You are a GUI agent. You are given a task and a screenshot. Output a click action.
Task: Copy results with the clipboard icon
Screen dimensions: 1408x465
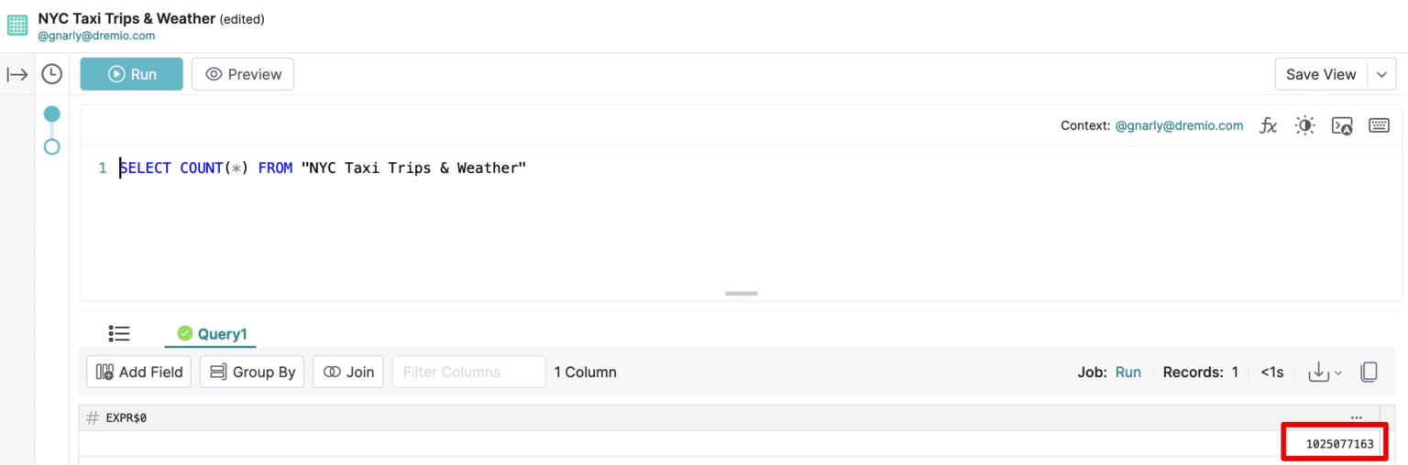click(x=1369, y=372)
